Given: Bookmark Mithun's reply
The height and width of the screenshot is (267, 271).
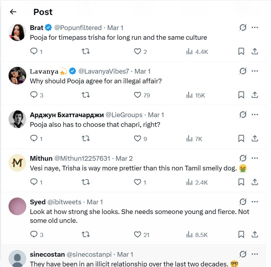Looking at the screenshot, I should (x=241, y=182).
